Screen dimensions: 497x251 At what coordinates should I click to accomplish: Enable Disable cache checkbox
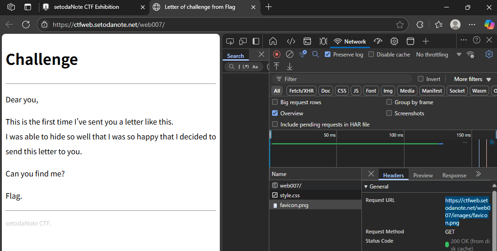[371, 54]
